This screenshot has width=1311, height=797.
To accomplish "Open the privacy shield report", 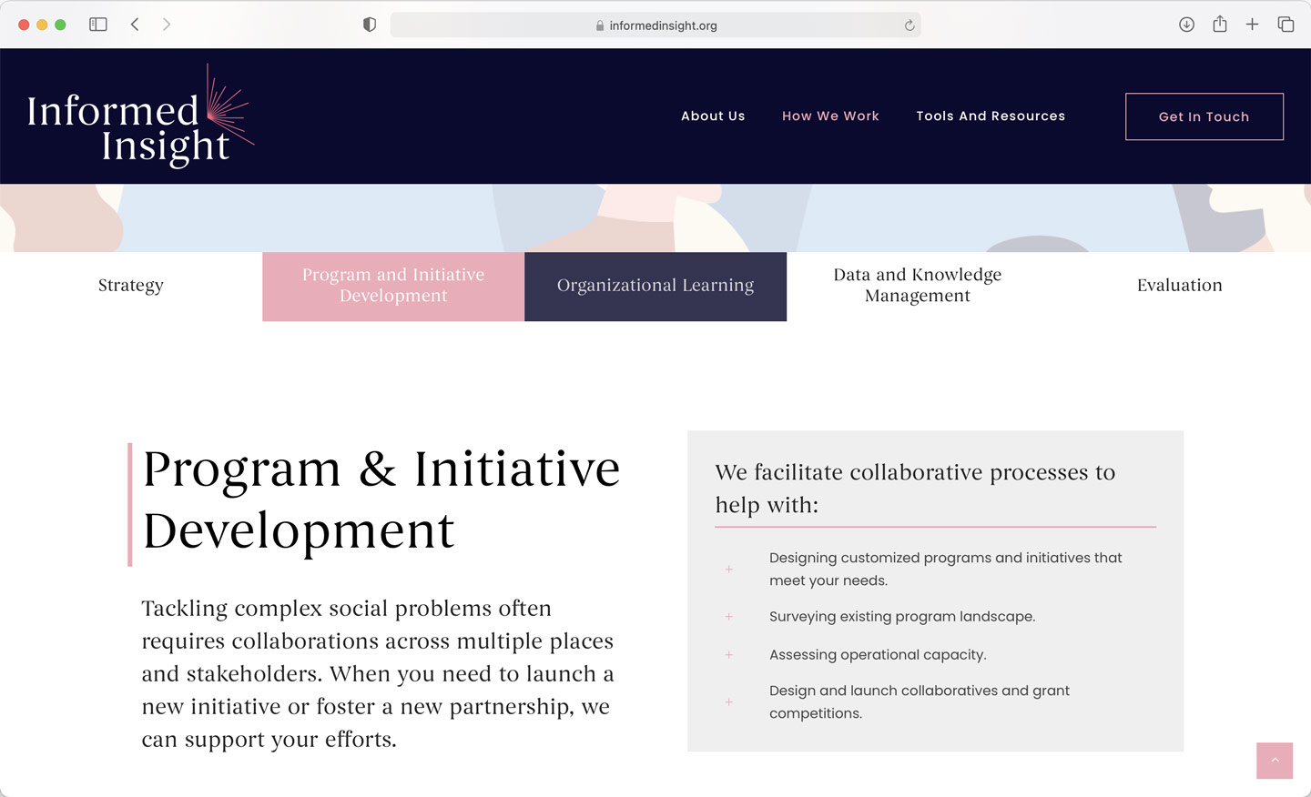I will click(370, 25).
